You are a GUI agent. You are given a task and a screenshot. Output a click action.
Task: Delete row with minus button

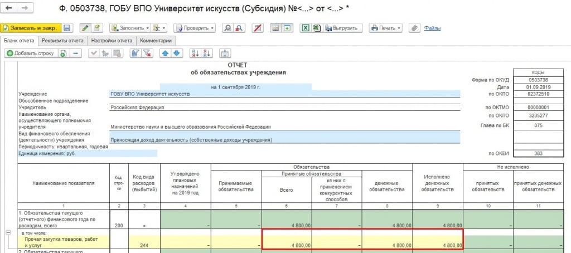pyautogui.click(x=75, y=53)
